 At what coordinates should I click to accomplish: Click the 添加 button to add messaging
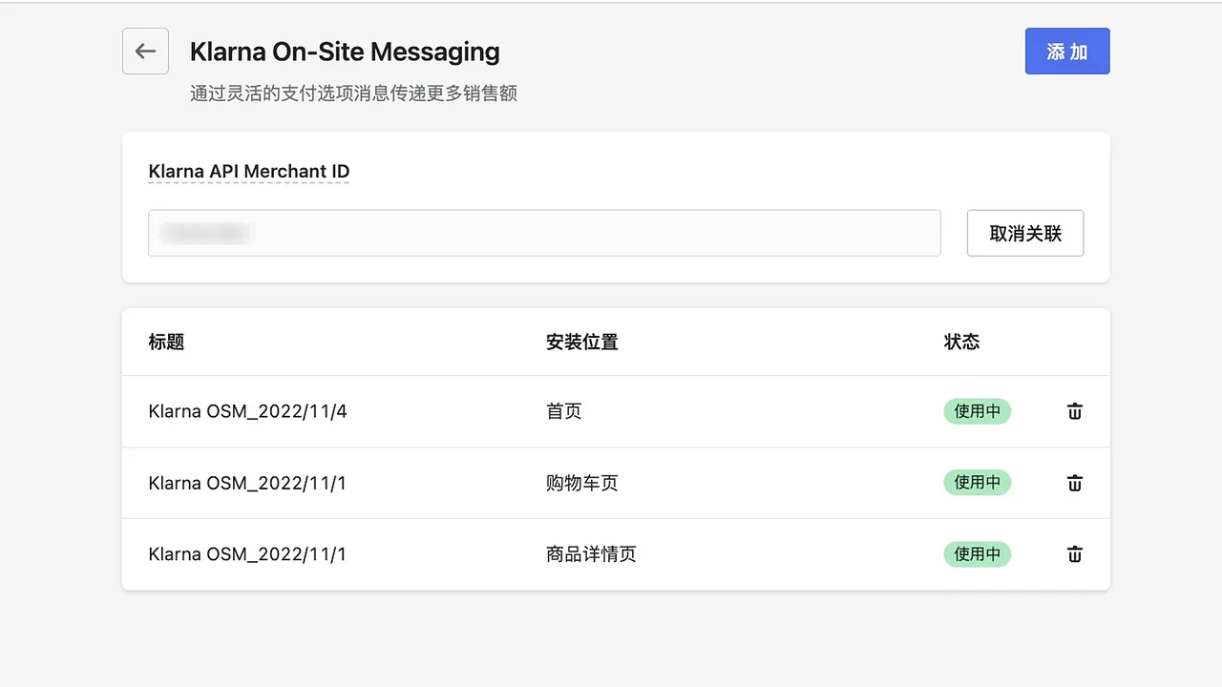tap(1066, 52)
